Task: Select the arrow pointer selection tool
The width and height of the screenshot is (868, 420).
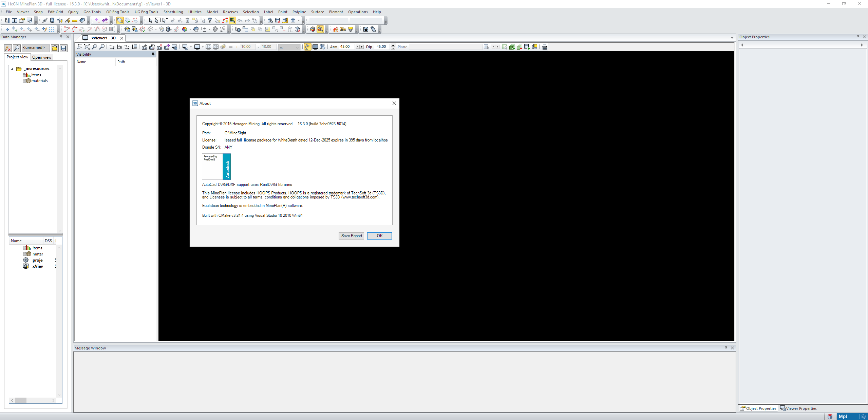Action: coord(150,20)
